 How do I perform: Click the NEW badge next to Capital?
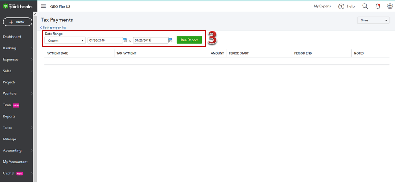click(19, 174)
